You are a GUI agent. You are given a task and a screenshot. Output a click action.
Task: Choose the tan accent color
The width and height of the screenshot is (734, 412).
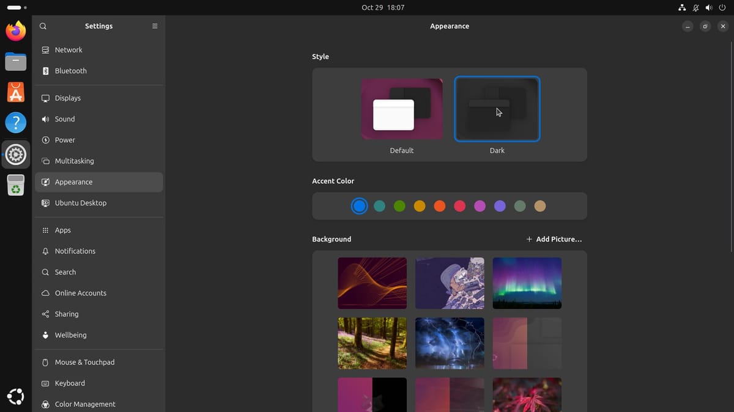[x=540, y=206]
